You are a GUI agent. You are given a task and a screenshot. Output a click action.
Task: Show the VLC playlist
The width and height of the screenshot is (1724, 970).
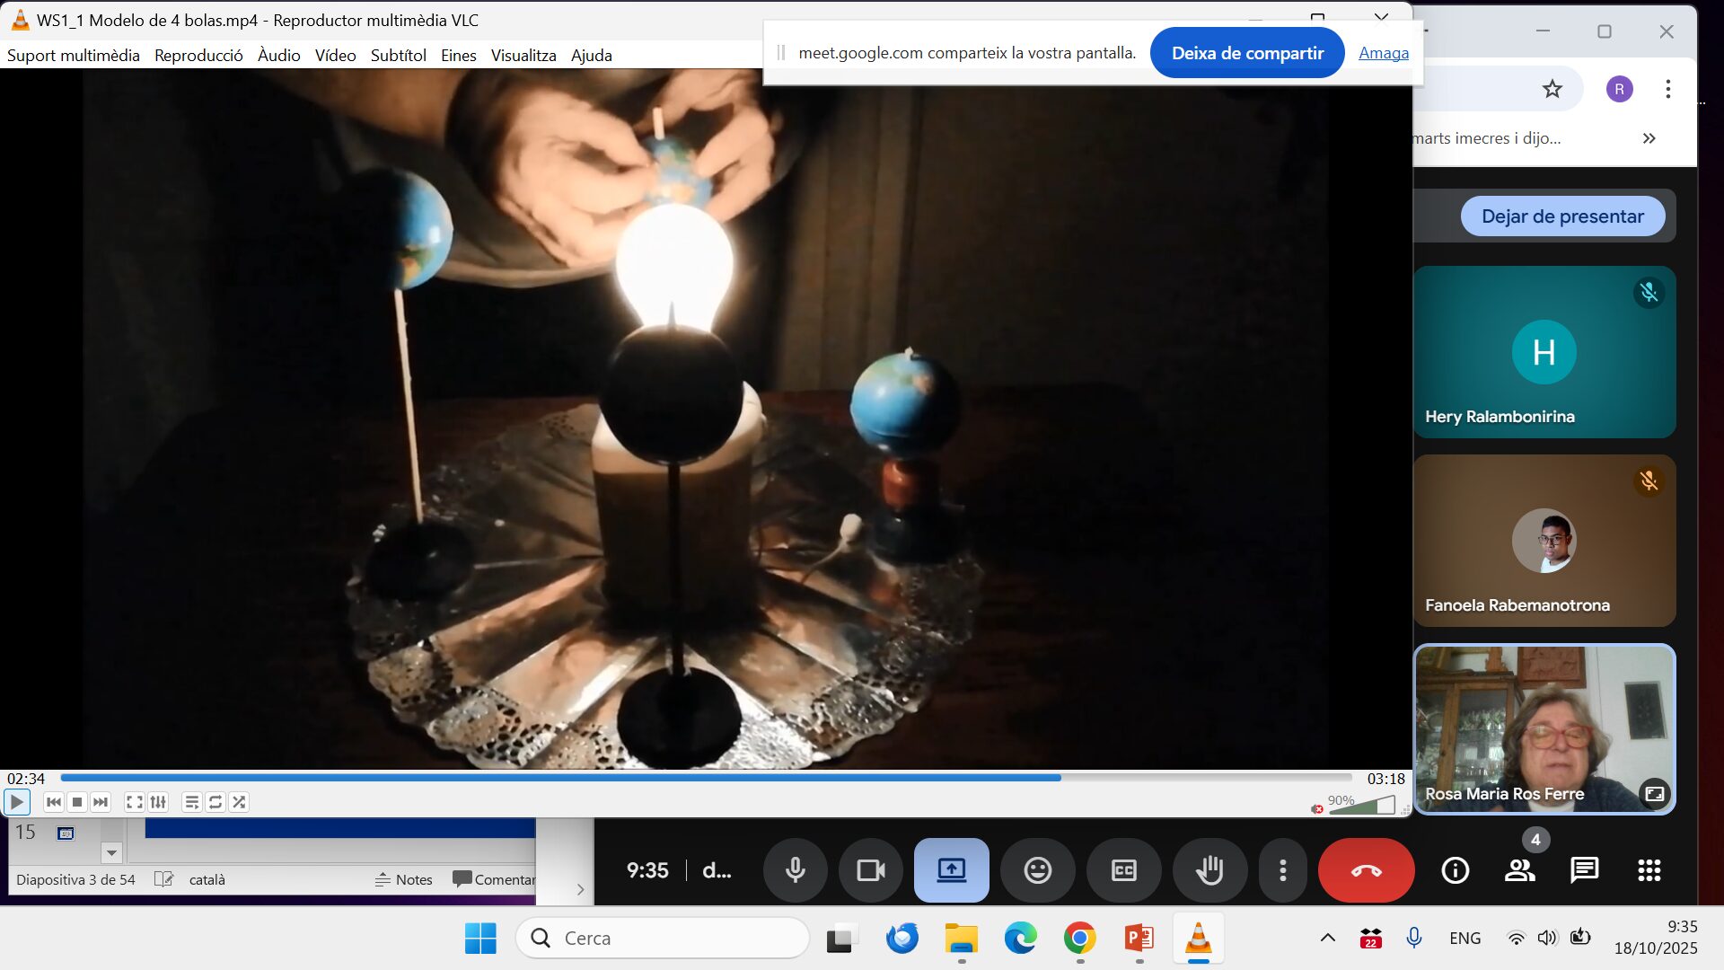tap(191, 802)
